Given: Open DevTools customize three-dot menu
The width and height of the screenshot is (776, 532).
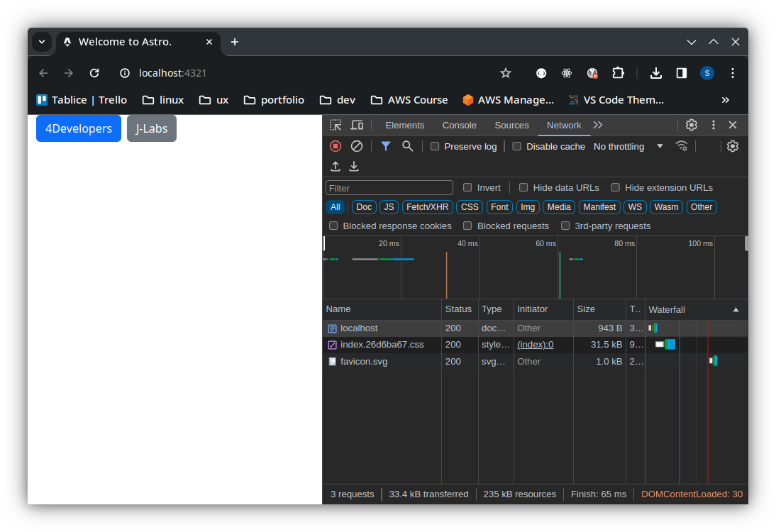Looking at the screenshot, I should click(x=713, y=126).
